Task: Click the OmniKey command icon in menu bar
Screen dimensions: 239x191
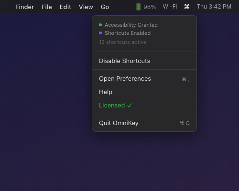Action: tap(187, 7)
